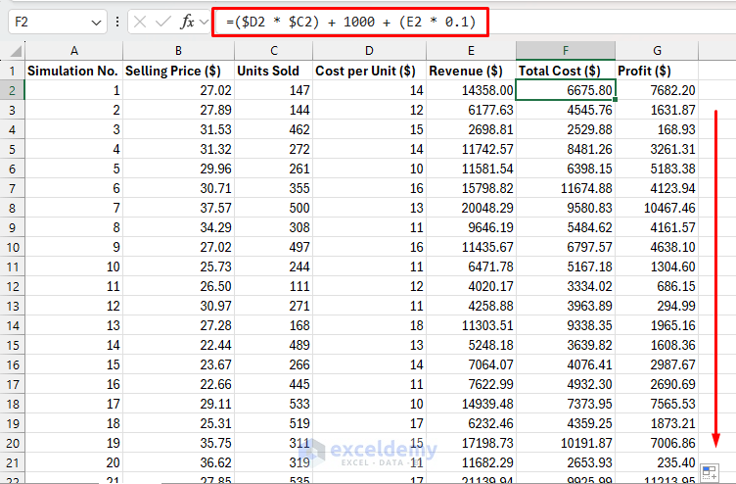Click the profit cell 686.15
736x484 pixels.
coord(657,287)
